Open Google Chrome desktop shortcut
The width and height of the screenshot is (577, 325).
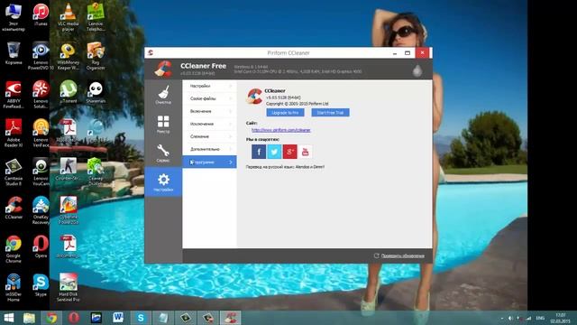coord(14,249)
